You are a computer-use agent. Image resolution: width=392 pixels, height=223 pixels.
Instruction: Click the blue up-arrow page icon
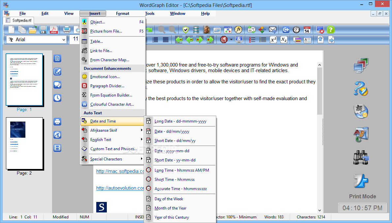320,40
